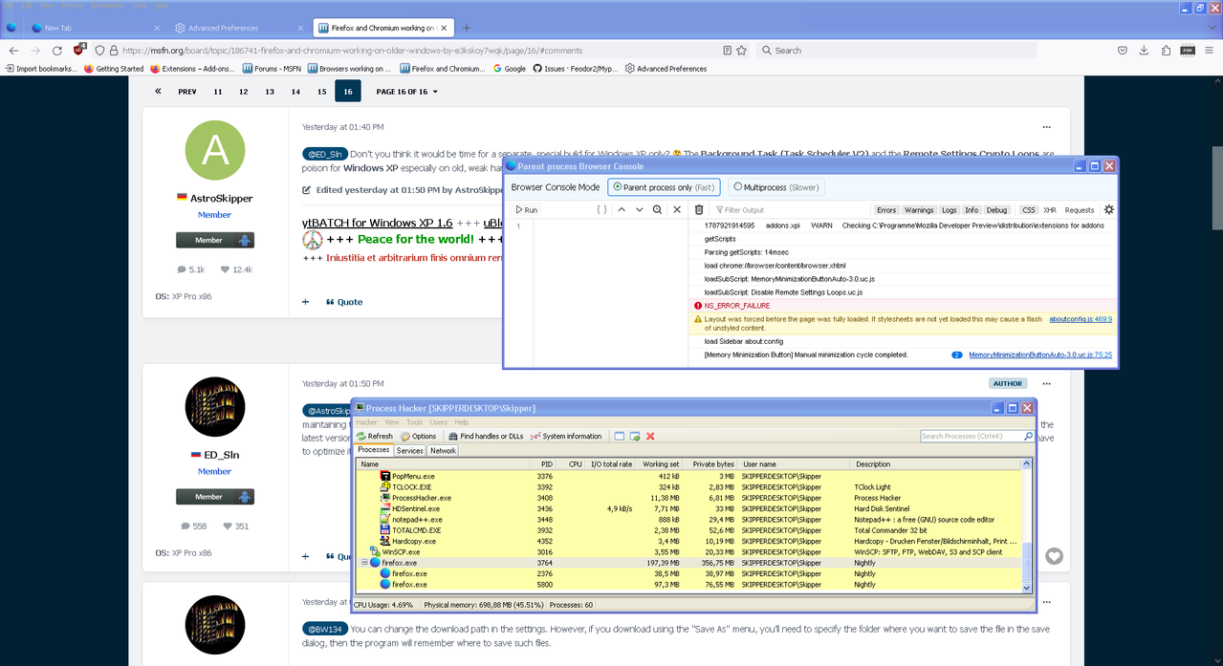This screenshot has width=1223, height=666.
Task: Open Browser Console settings gear
Action: tap(1108, 209)
